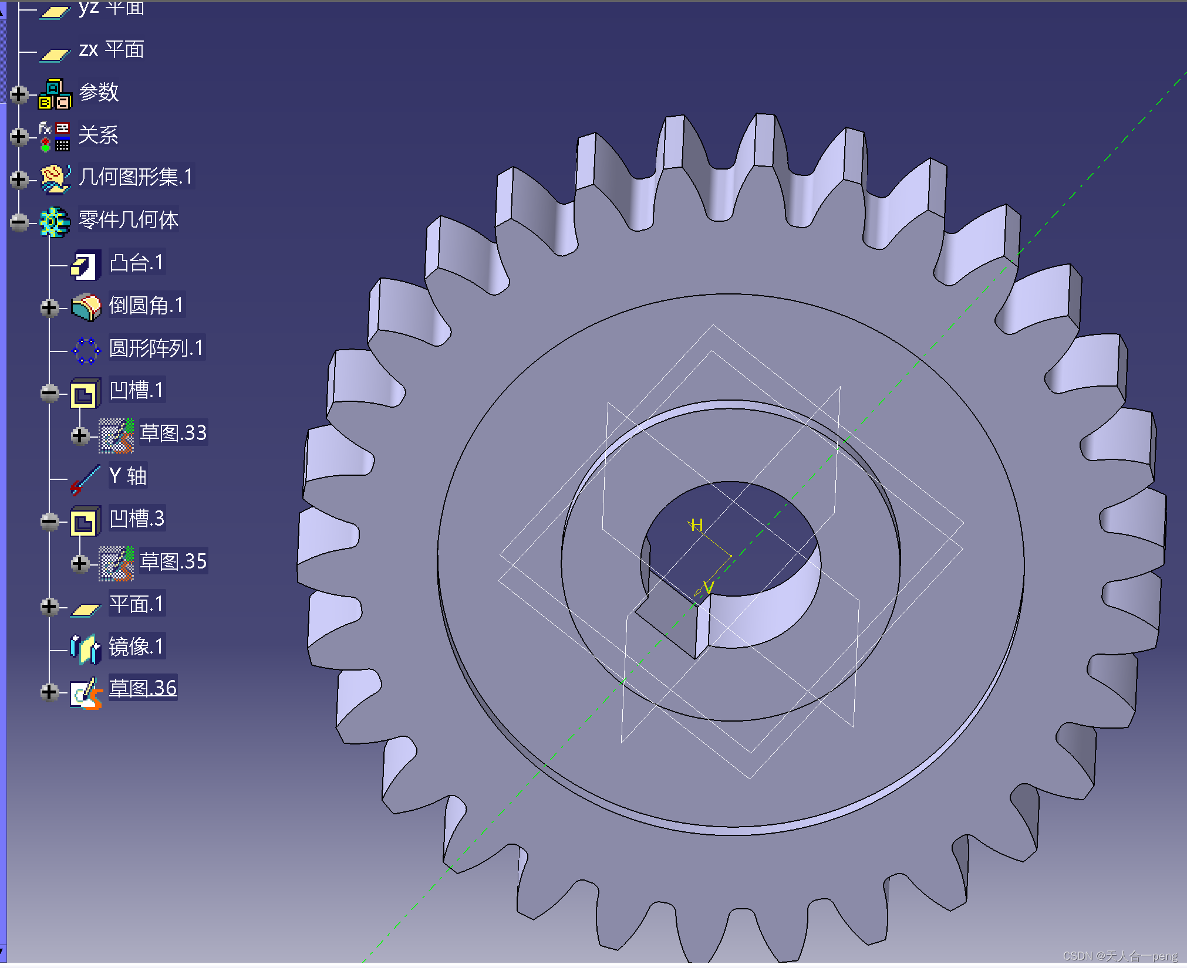Screen dimensions: 1187x968
Task: Expand the 参数 node
Action: [19, 94]
